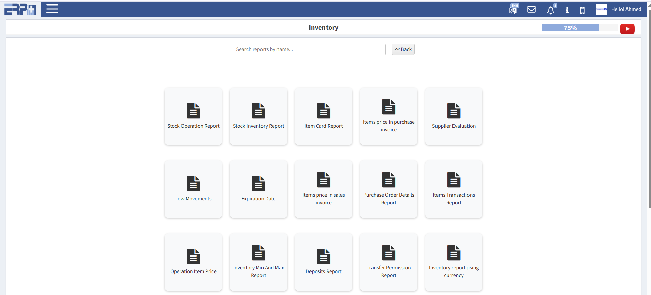Open the Supplier Evaluation report
The width and height of the screenshot is (651, 295).
(x=454, y=117)
